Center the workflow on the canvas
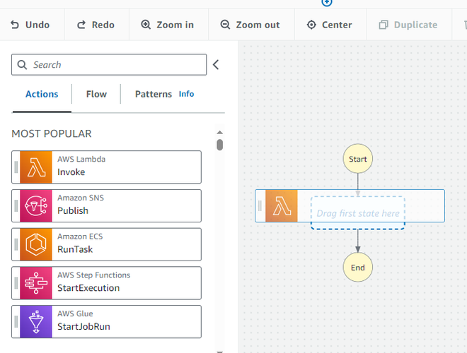This screenshot has height=353, width=467. pos(329,25)
